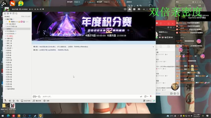Viewport: 211px width, 118px height.
Task: Open the video recording icon in YY header
Action: [125, 9]
